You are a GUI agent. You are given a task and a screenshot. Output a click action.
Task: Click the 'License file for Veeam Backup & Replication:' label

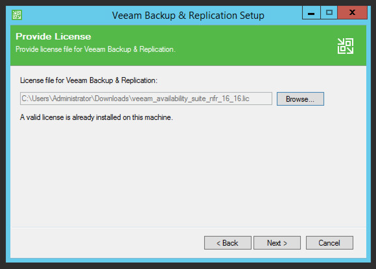click(88, 80)
